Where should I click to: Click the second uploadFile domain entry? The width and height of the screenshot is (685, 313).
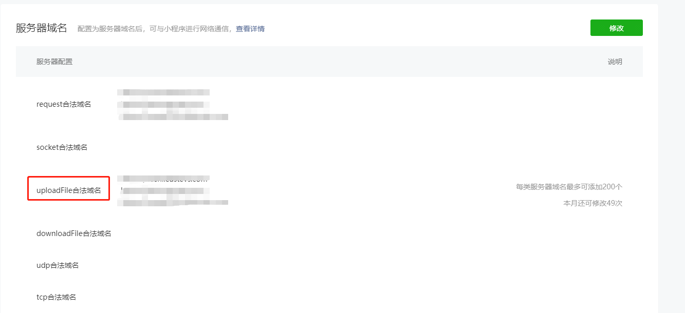163,189
